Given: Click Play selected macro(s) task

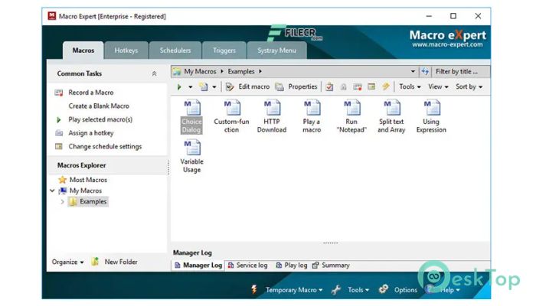Looking at the screenshot, I should (x=100, y=119).
